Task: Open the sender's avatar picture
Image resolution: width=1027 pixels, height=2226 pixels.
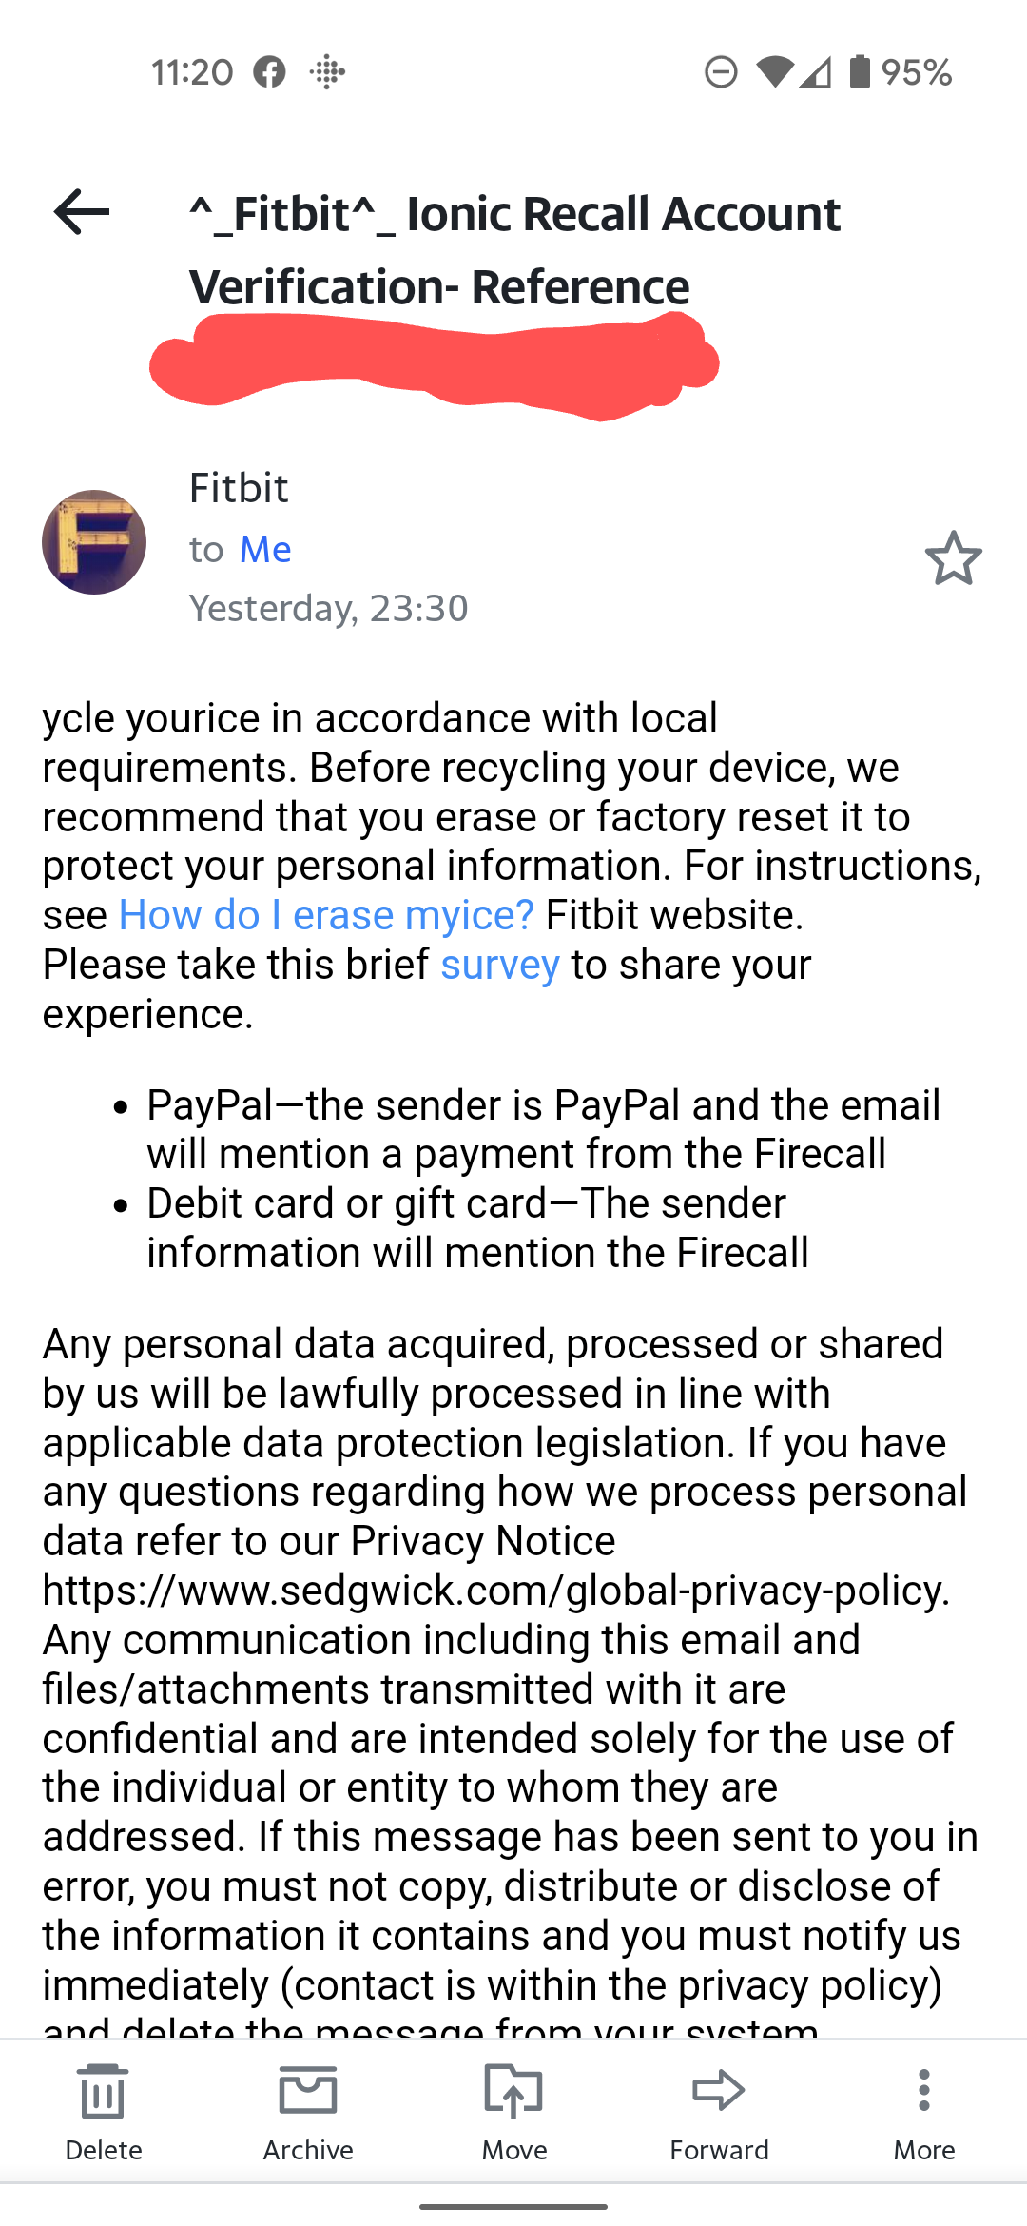Action: 94,542
